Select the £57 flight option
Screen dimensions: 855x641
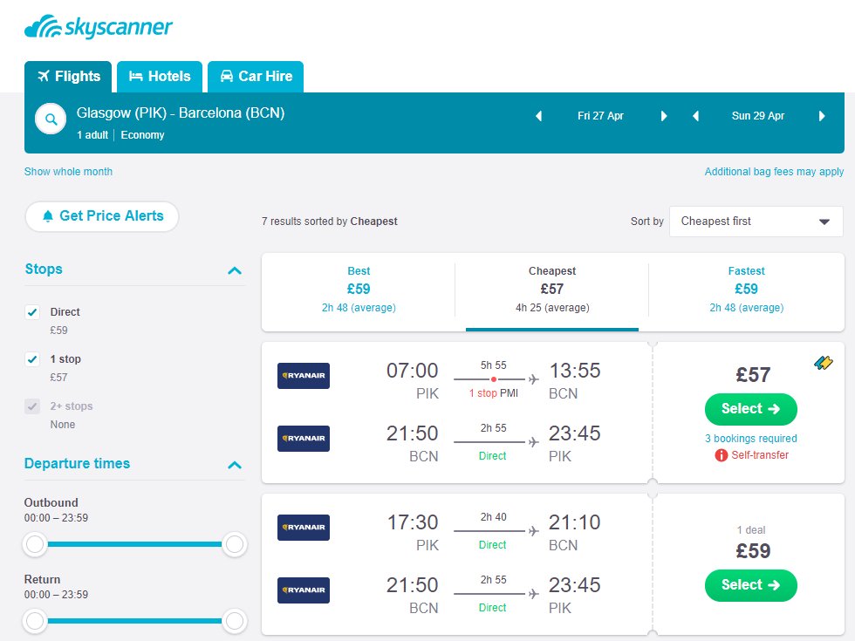750,409
